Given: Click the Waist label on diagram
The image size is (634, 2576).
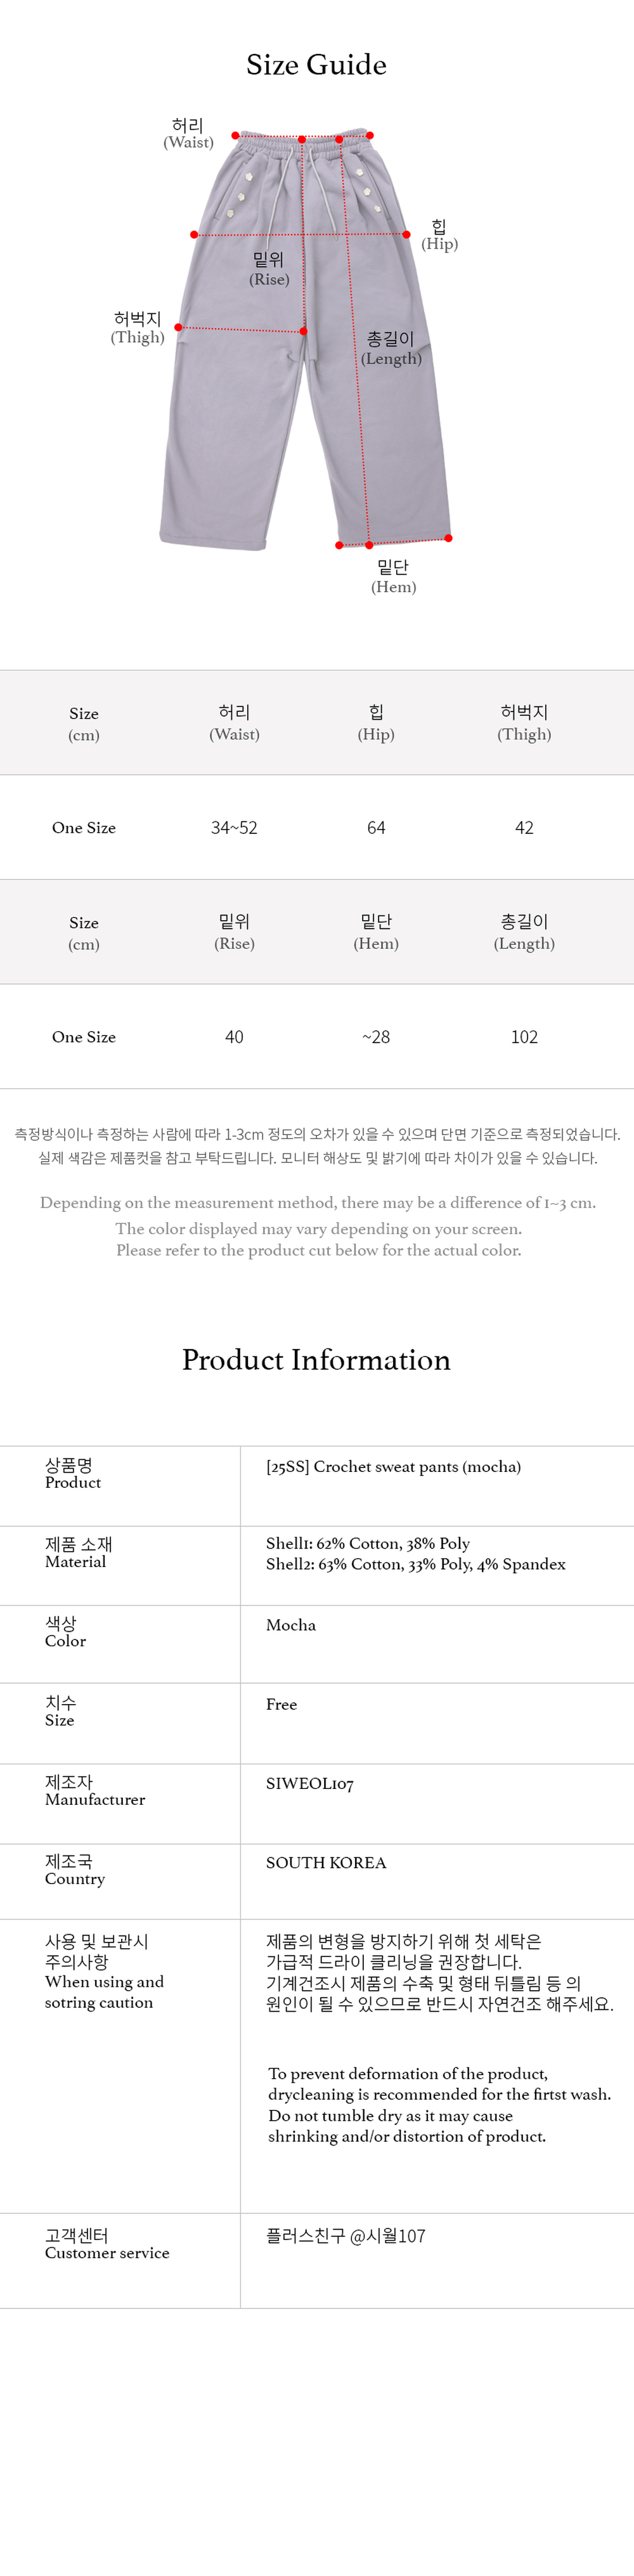Looking at the screenshot, I should [188, 133].
